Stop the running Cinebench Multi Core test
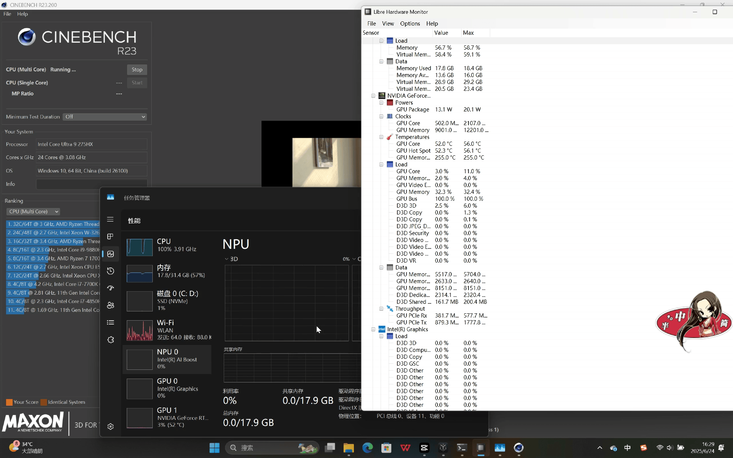This screenshot has width=733, height=458. [137, 69]
